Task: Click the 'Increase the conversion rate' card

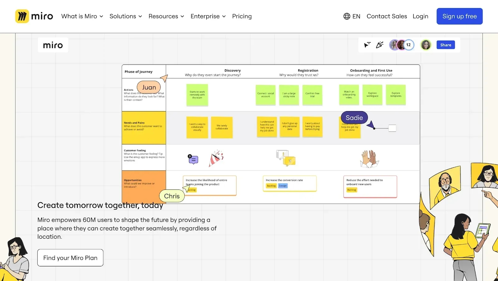Action: coord(289,184)
